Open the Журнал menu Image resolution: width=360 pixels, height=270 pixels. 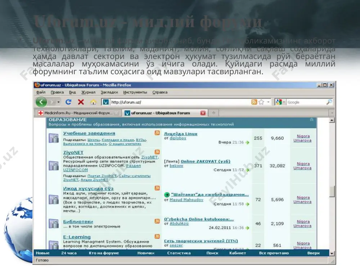coord(88,92)
